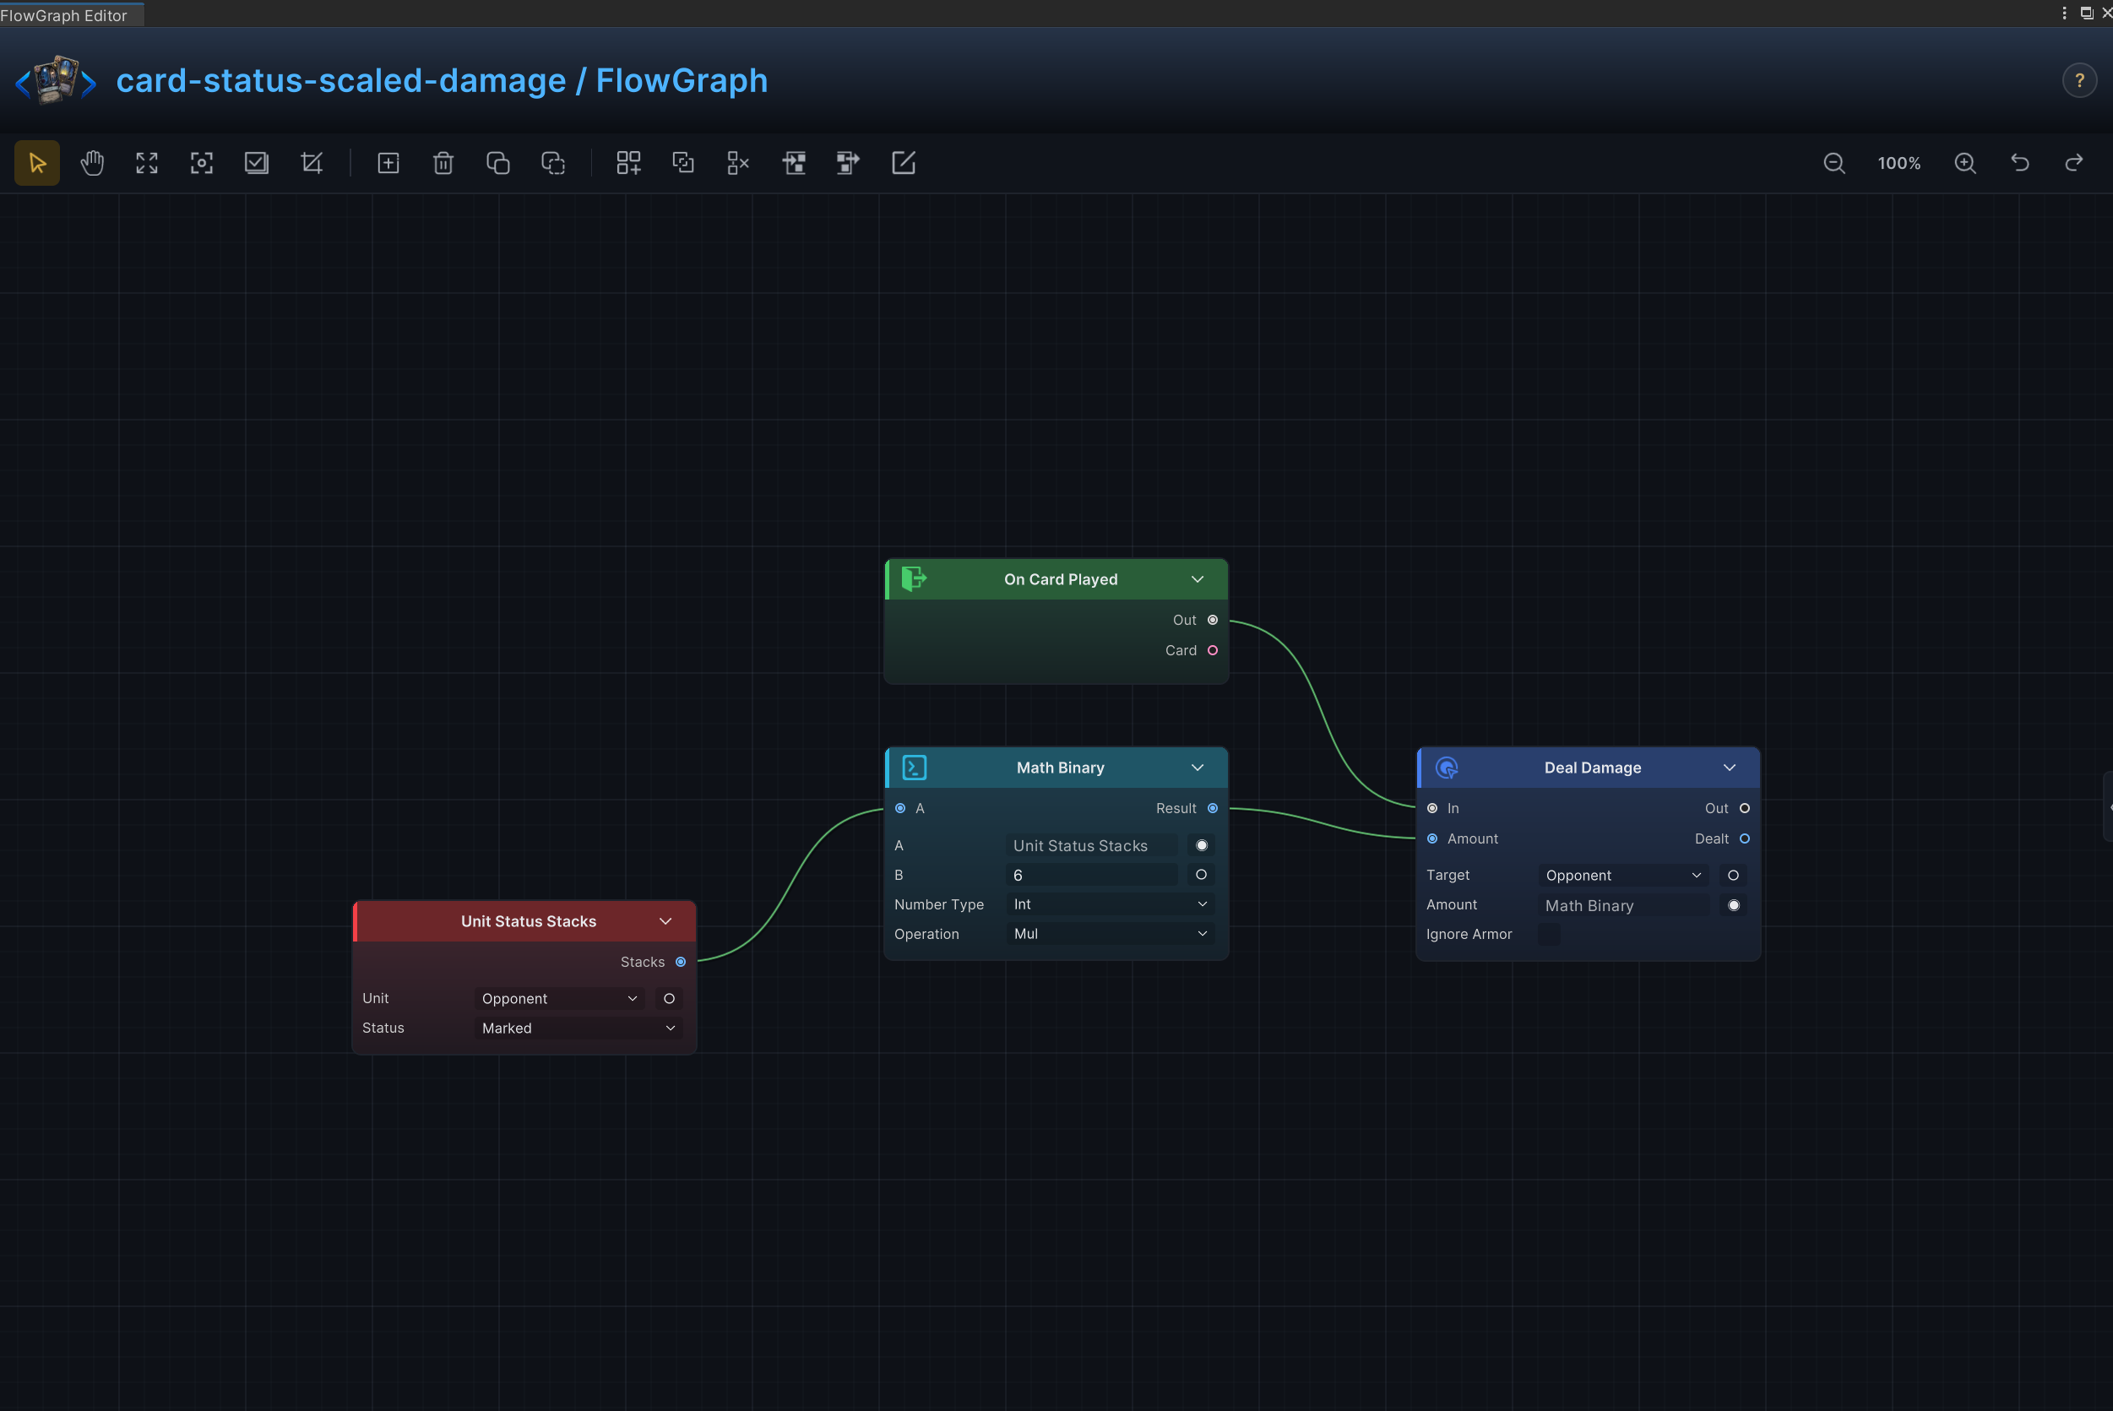Screen dimensions: 2113x1411
Task: Toggle port circle beside Deal Damage Amount field
Action: [x=1733, y=905]
